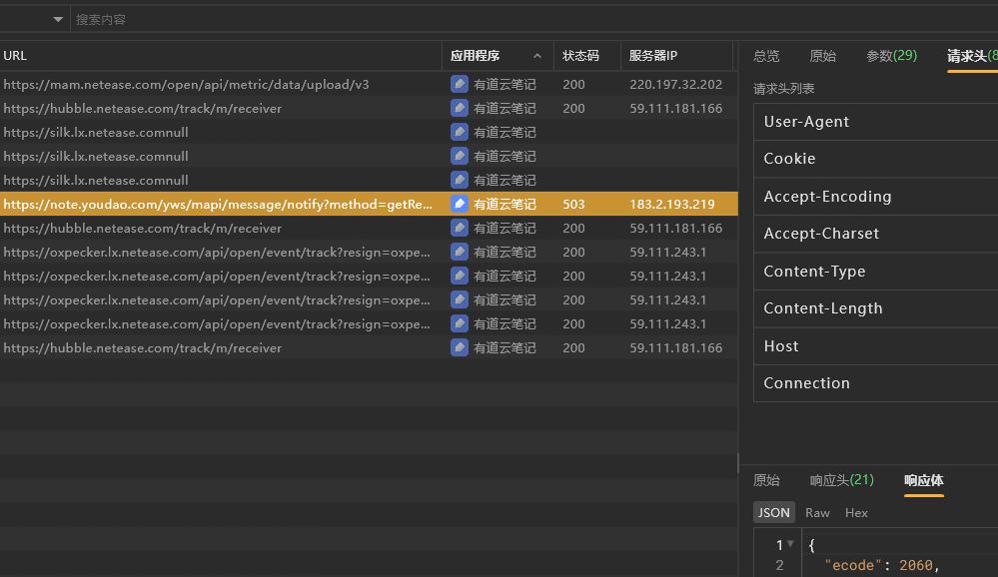The width and height of the screenshot is (998, 577).
Task: Collapse the JSON object at line 1
Action: click(791, 544)
